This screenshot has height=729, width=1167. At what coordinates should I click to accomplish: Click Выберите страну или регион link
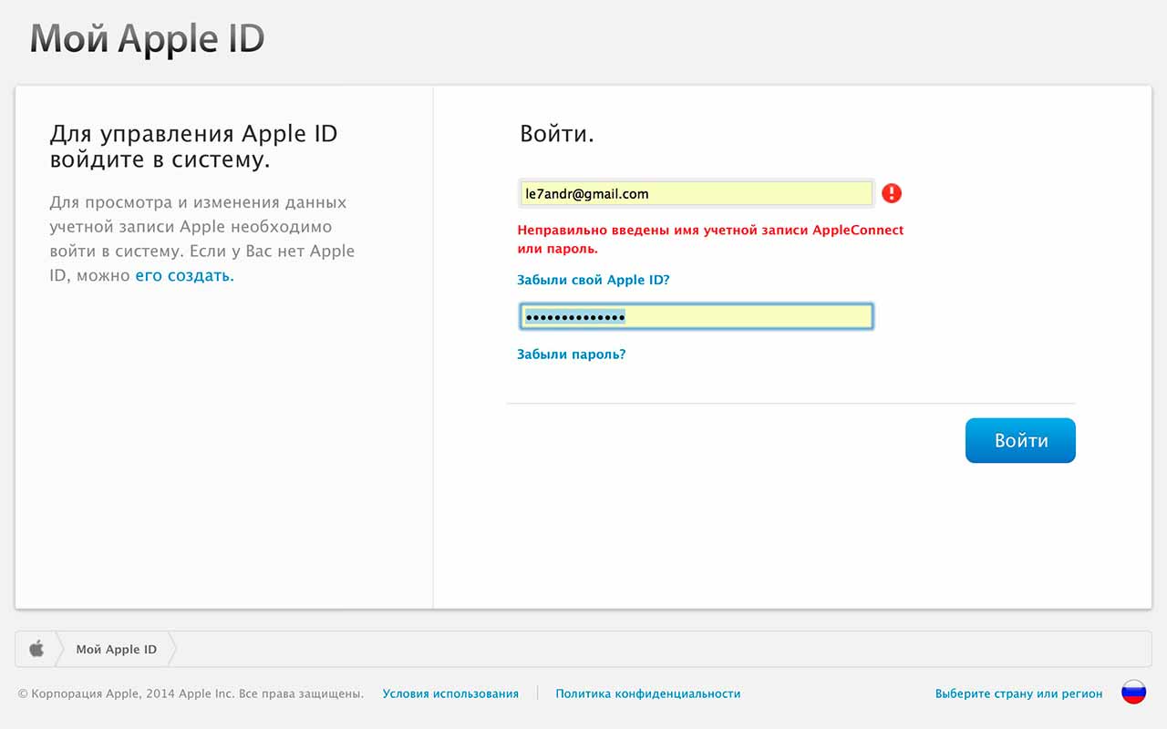1018,693
